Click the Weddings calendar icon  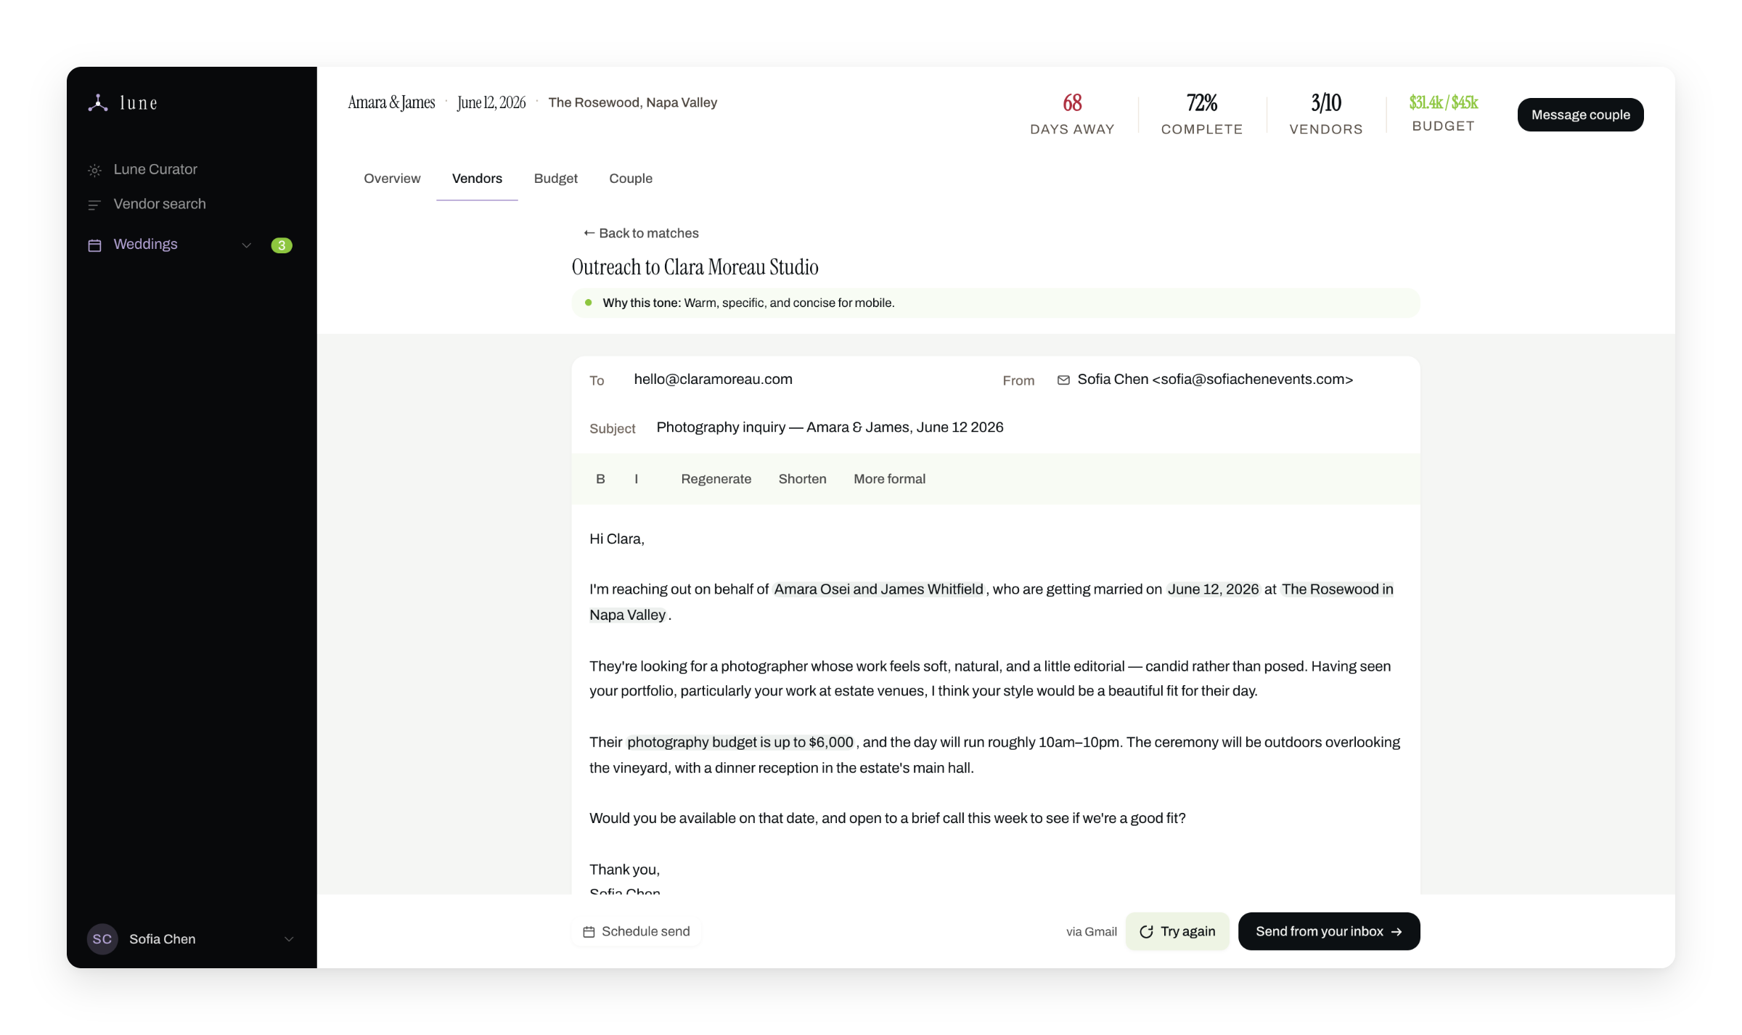pyautogui.click(x=94, y=245)
